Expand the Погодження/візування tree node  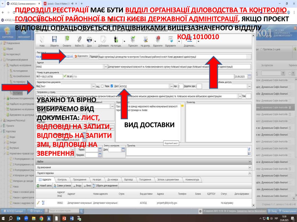pyautogui.click(x=2, y=60)
